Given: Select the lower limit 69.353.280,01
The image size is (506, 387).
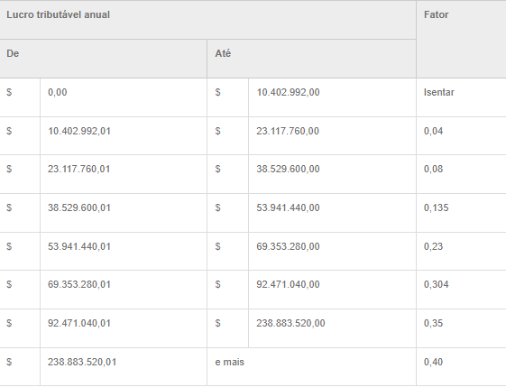Looking at the screenshot, I should (124, 290).
